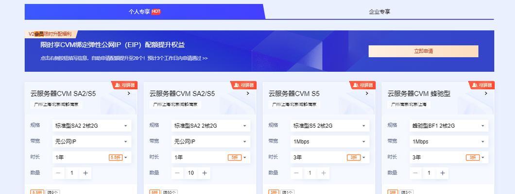Click the 立即申请 button in banner

tap(423, 51)
